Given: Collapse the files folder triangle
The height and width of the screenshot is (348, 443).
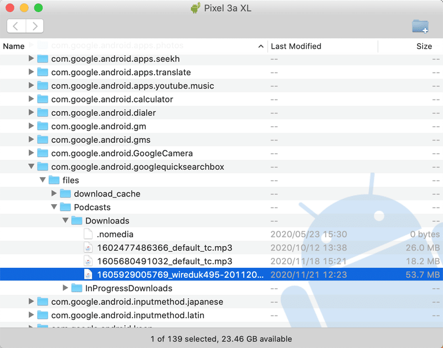Looking at the screenshot, I should click(43, 180).
